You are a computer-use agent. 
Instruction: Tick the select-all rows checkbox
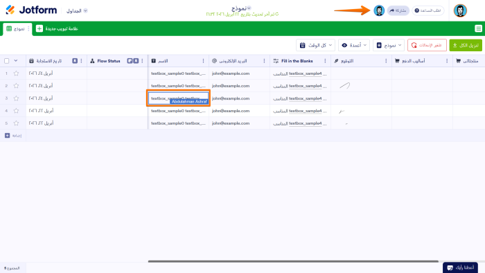(x=7, y=61)
